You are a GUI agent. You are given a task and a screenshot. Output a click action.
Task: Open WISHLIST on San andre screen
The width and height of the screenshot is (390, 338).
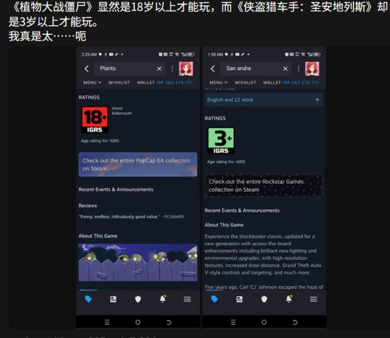[245, 83]
